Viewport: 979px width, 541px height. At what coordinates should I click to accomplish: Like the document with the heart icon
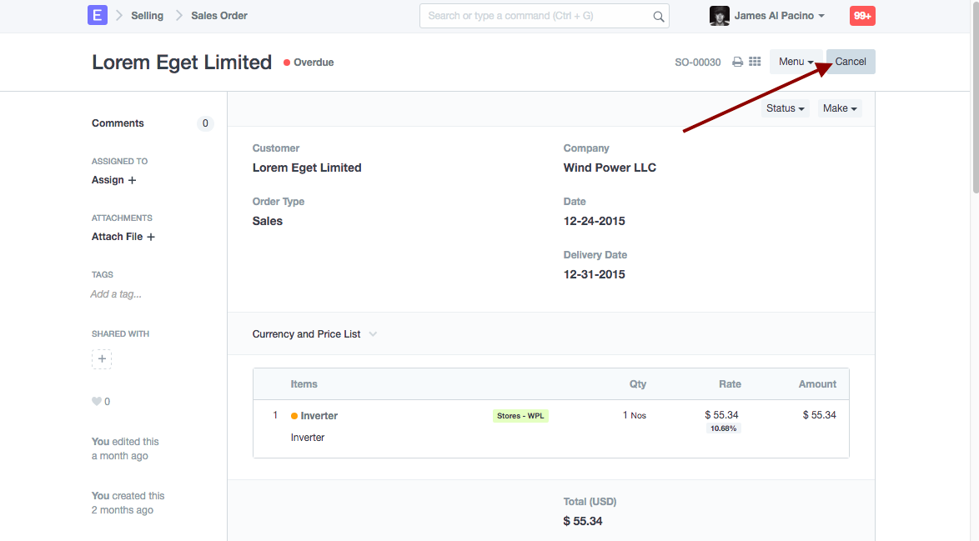[x=97, y=402]
